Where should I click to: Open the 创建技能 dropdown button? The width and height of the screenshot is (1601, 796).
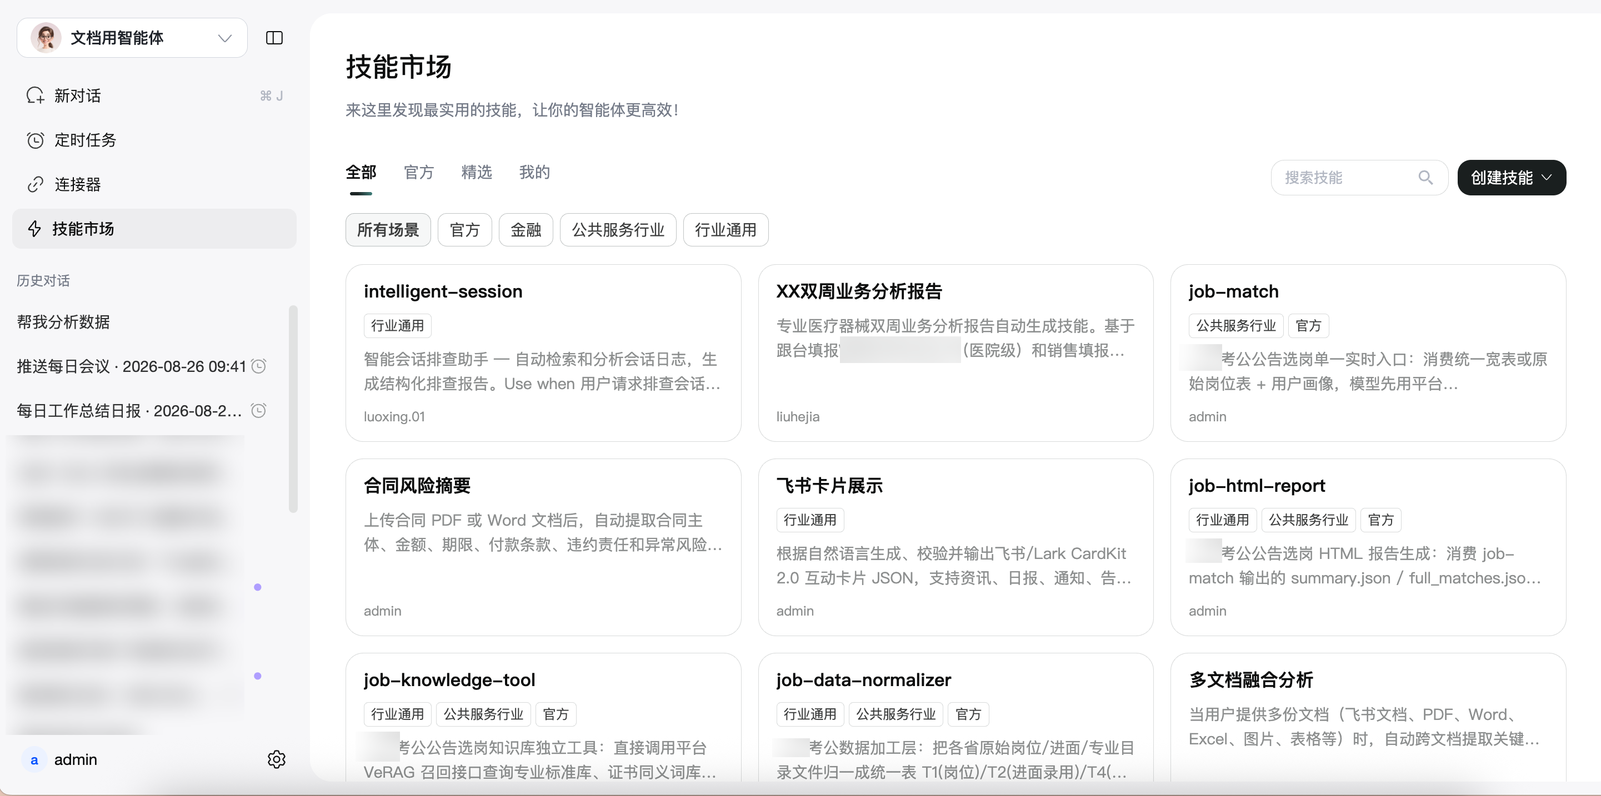pos(1512,178)
